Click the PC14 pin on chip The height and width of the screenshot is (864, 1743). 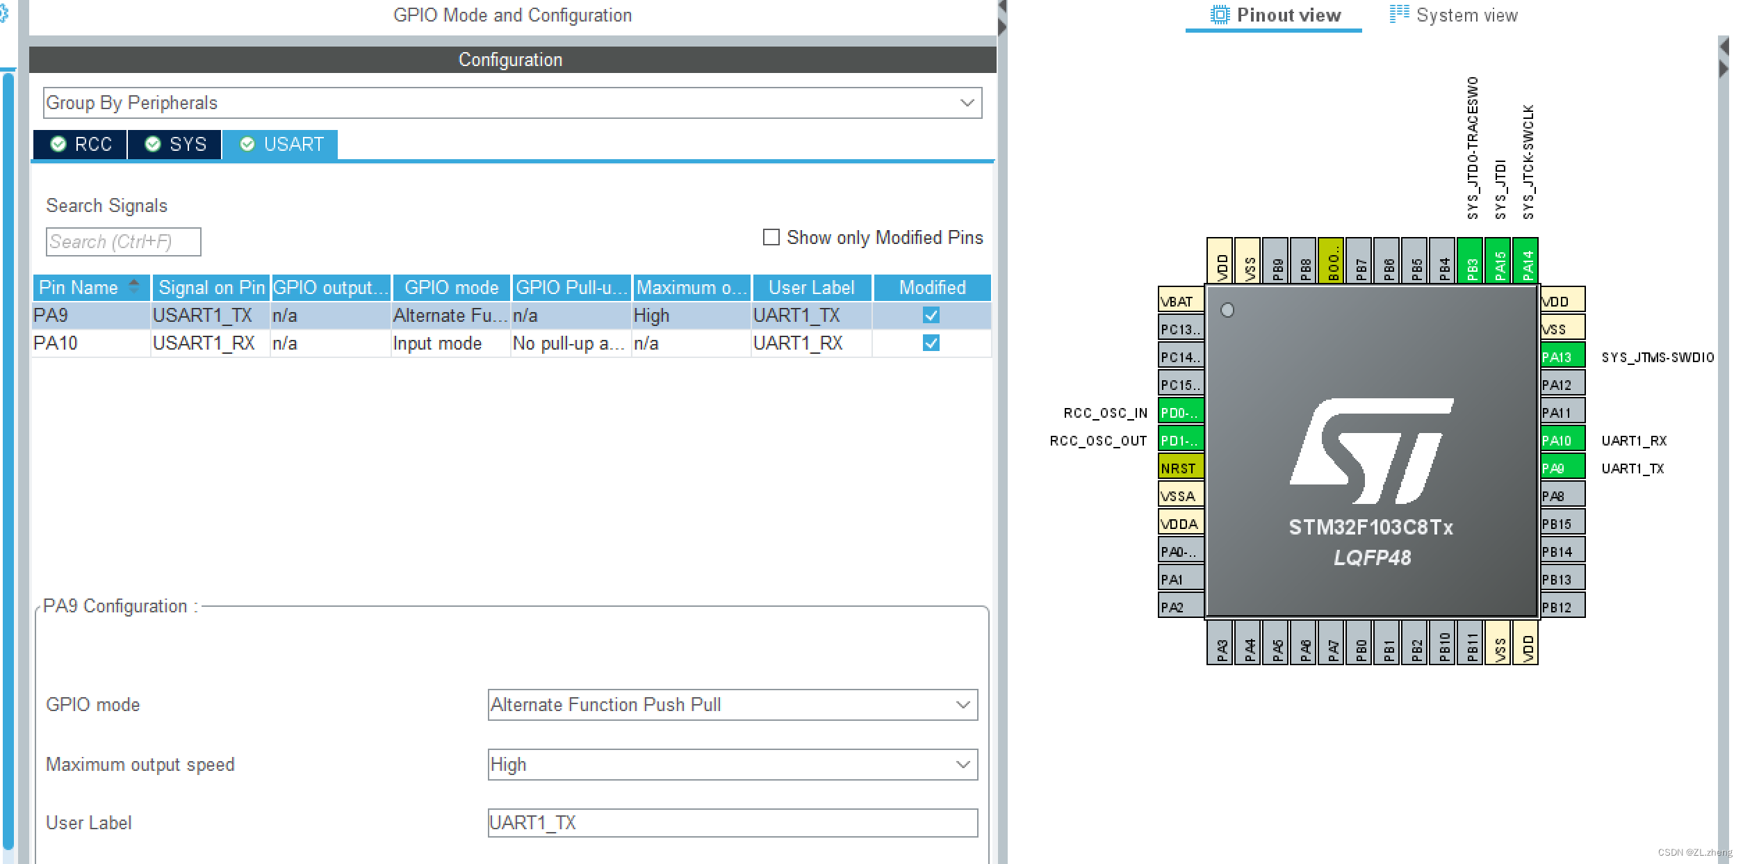click(1181, 357)
